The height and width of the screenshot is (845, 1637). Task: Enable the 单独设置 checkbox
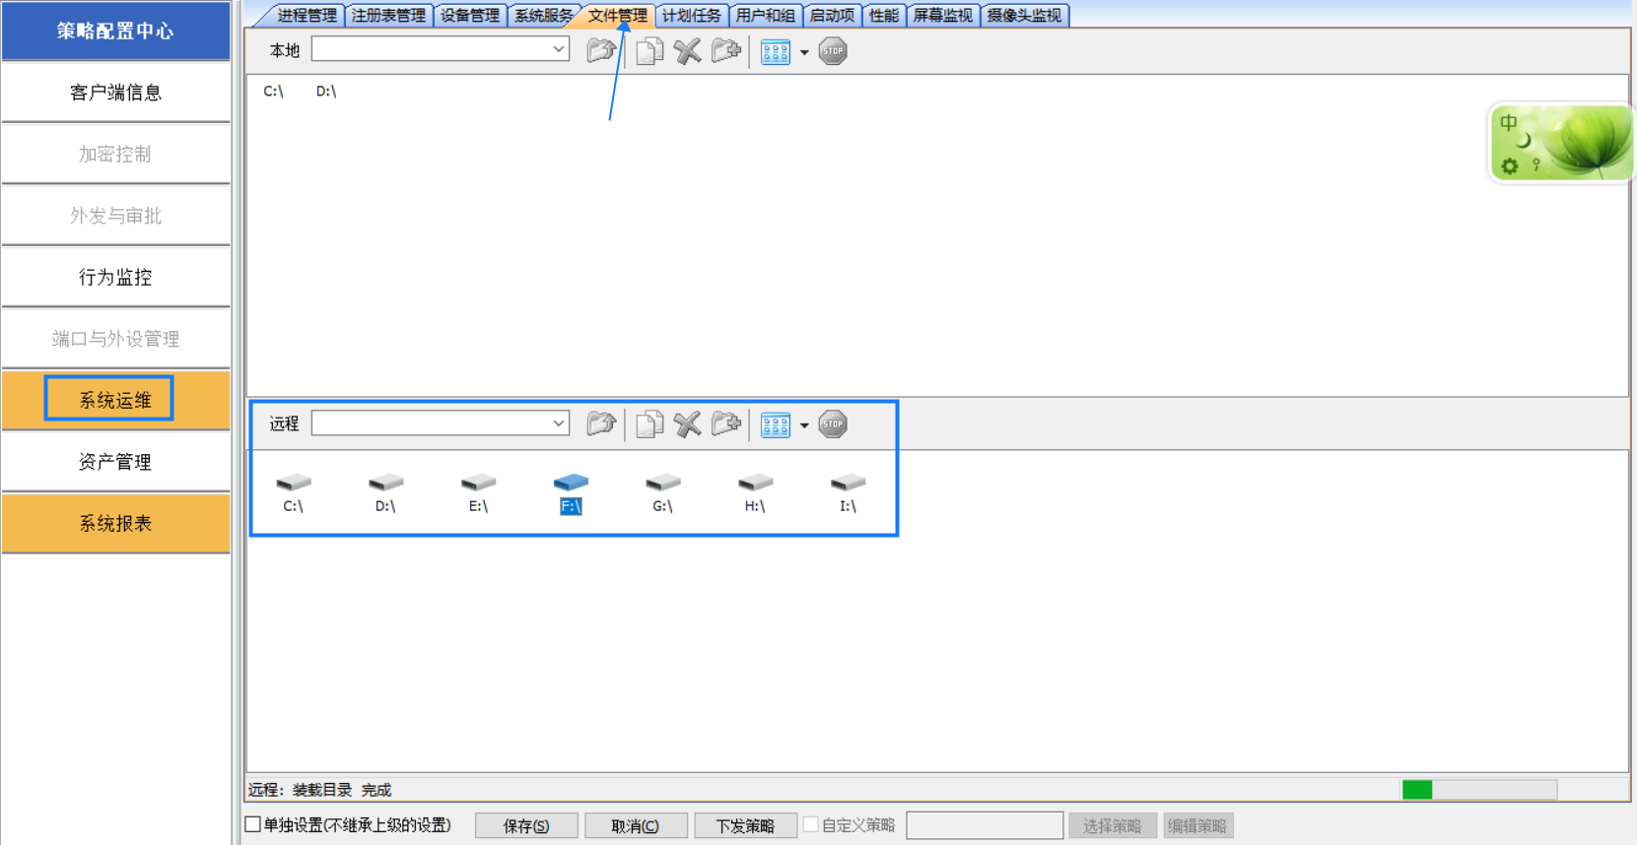click(253, 825)
